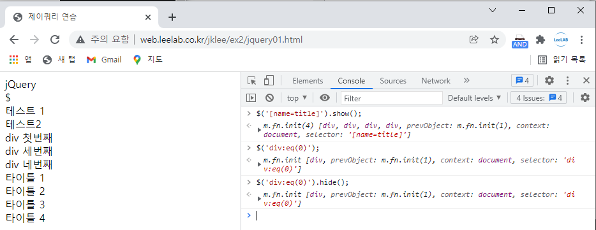Viewport: 596px width, 230px height.
Task: Click the jQuery text on page
Action: click(20, 85)
